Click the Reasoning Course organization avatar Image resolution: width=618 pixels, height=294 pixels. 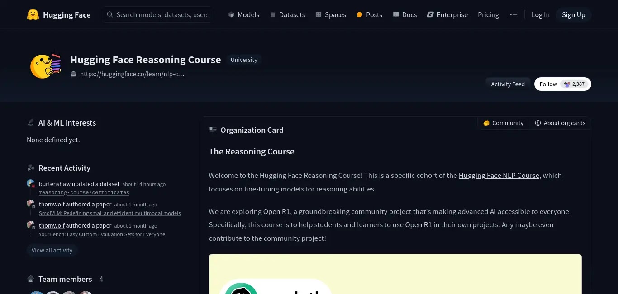click(45, 65)
